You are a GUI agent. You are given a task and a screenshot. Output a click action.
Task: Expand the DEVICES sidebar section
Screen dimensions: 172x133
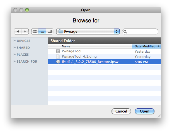(x=15, y=41)
